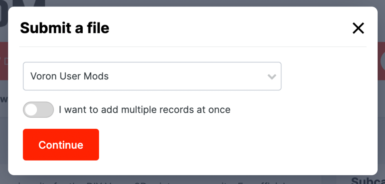Dismiss the modal via the X icon
The height and width of the screenshot is (184, 385).
pyautogui.click(x=358, y=28)
